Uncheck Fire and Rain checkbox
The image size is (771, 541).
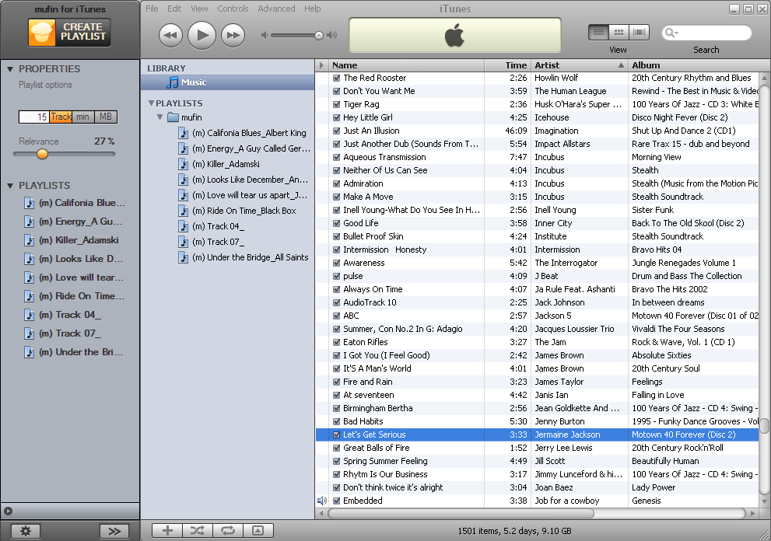click(x=337, y=382)
